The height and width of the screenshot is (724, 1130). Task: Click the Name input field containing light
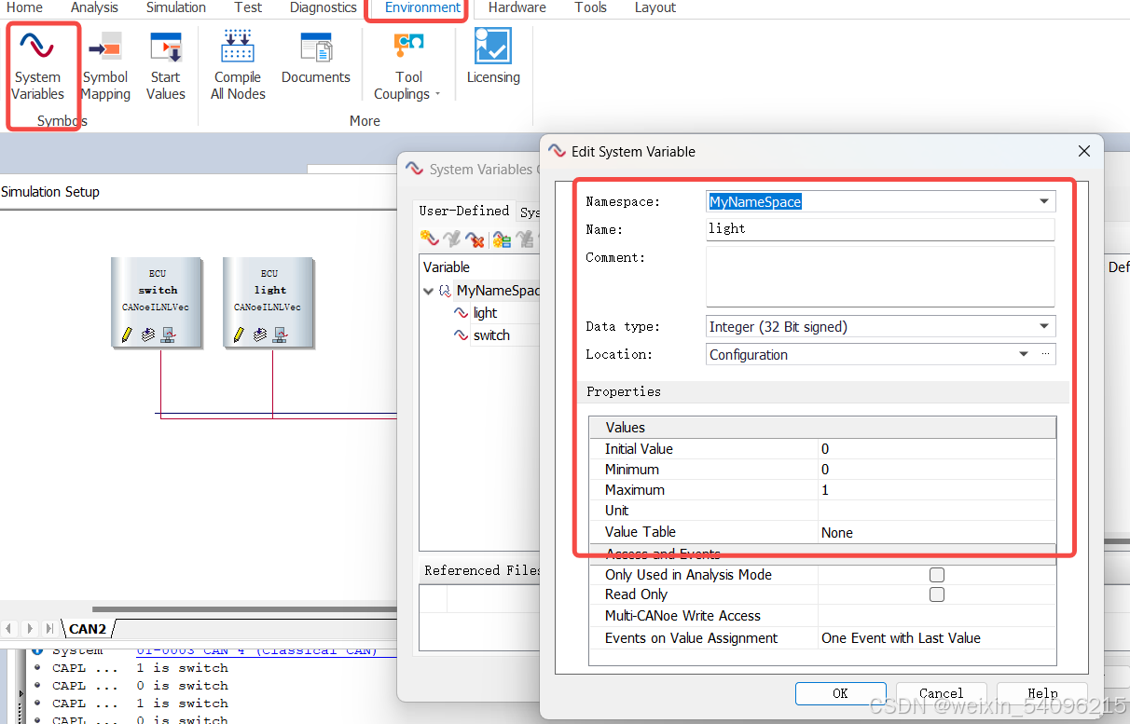(880, 228)
